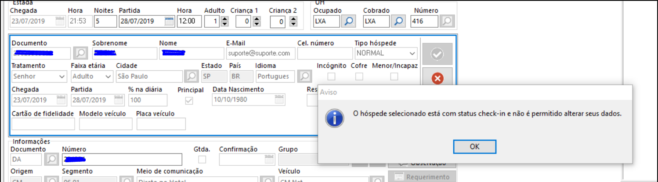Open Requerimento button
The width and height of the screenshot is (658, 182).
click(x=423, y=177)
